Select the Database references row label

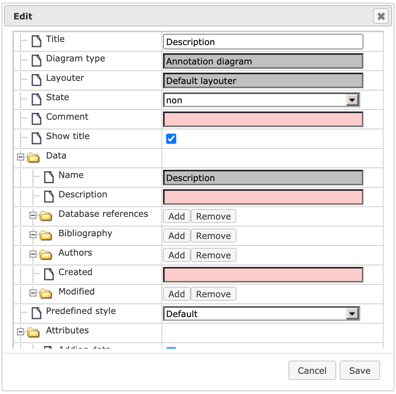[103, 214]
